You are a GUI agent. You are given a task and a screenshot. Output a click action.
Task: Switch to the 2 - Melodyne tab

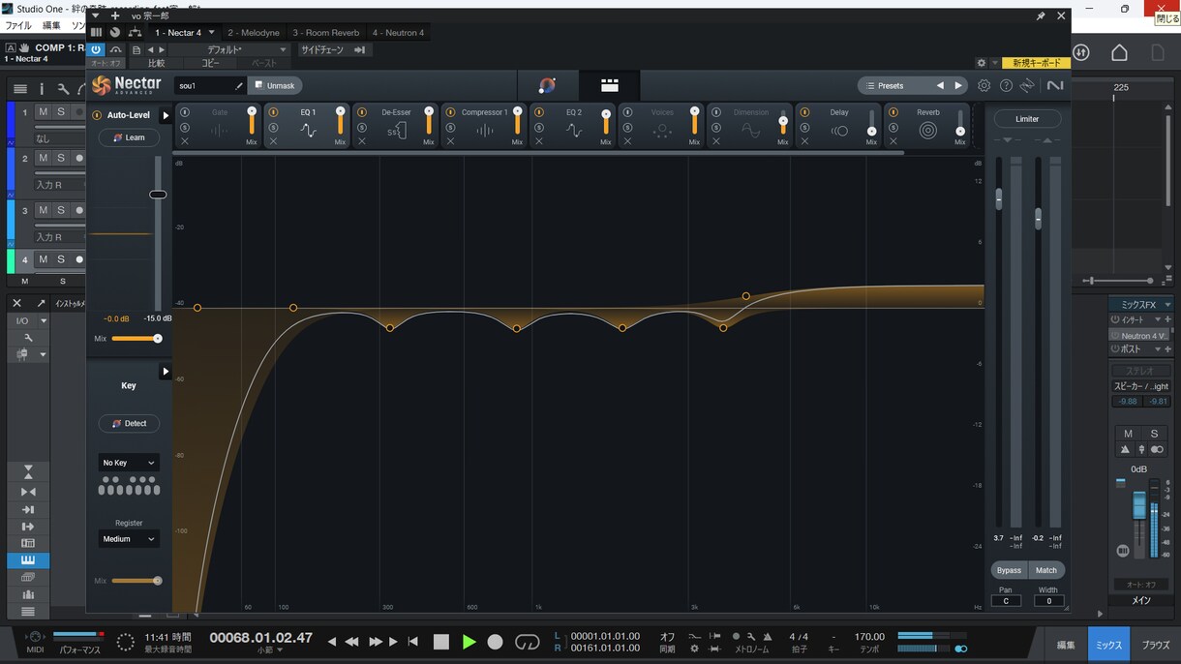[x=254, y=33]
